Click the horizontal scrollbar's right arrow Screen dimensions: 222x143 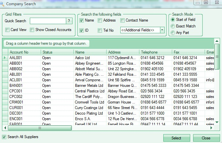(211, 128)
